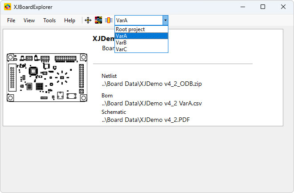Click the yellow chip component icon
Screen dimensions: 294x193
coord(109,20)
